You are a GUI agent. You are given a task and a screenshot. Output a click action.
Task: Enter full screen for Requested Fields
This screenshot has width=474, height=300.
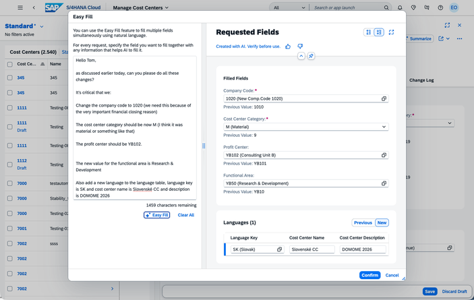[391, 32]
